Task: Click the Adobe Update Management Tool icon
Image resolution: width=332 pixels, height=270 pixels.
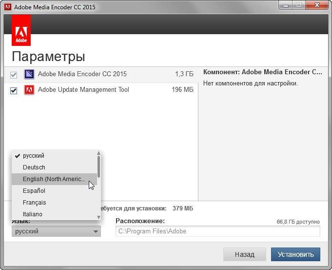Action: [x=29, y=90]
